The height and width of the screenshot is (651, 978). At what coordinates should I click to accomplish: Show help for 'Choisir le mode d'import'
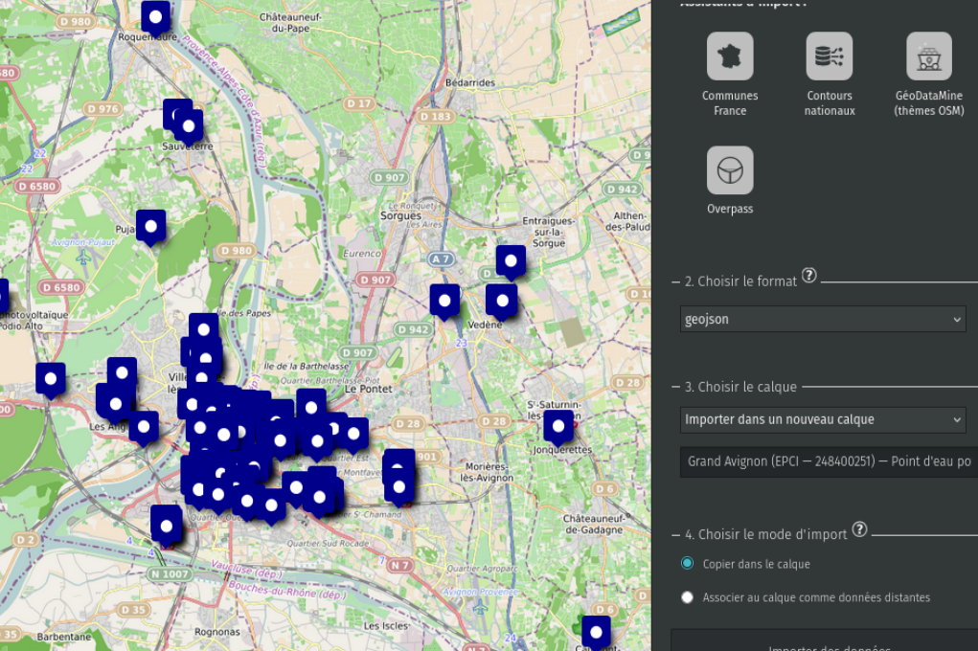pos(859,529)
